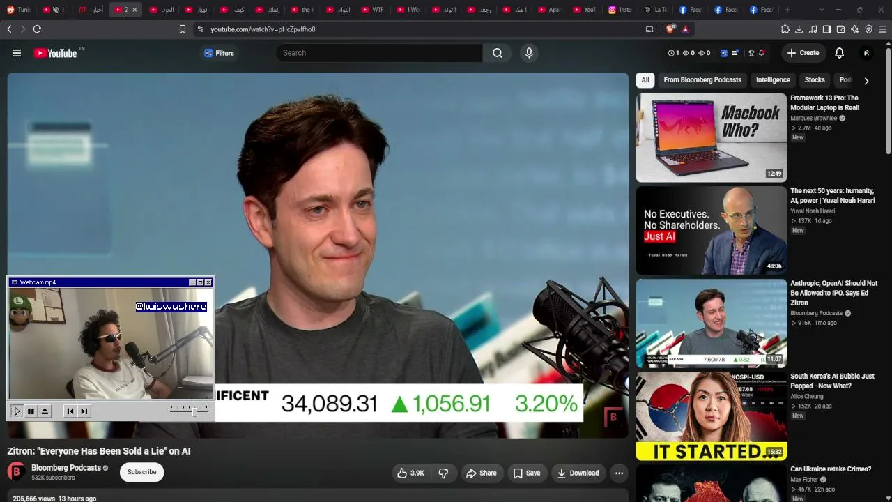This screenshot has height=502, width=892.
Task: Click the trophy icon in YouTube header
Action: pyautogui.click(x=751, y=53)
